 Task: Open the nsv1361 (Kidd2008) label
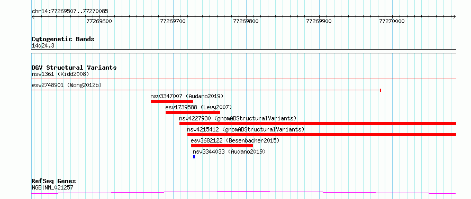pos(60,74)
